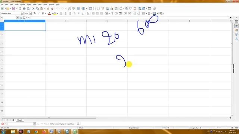Open the Font Color dropdown arrow
Image resolution: width=239 pixels, height=134 pixels.
coord(52,13)
